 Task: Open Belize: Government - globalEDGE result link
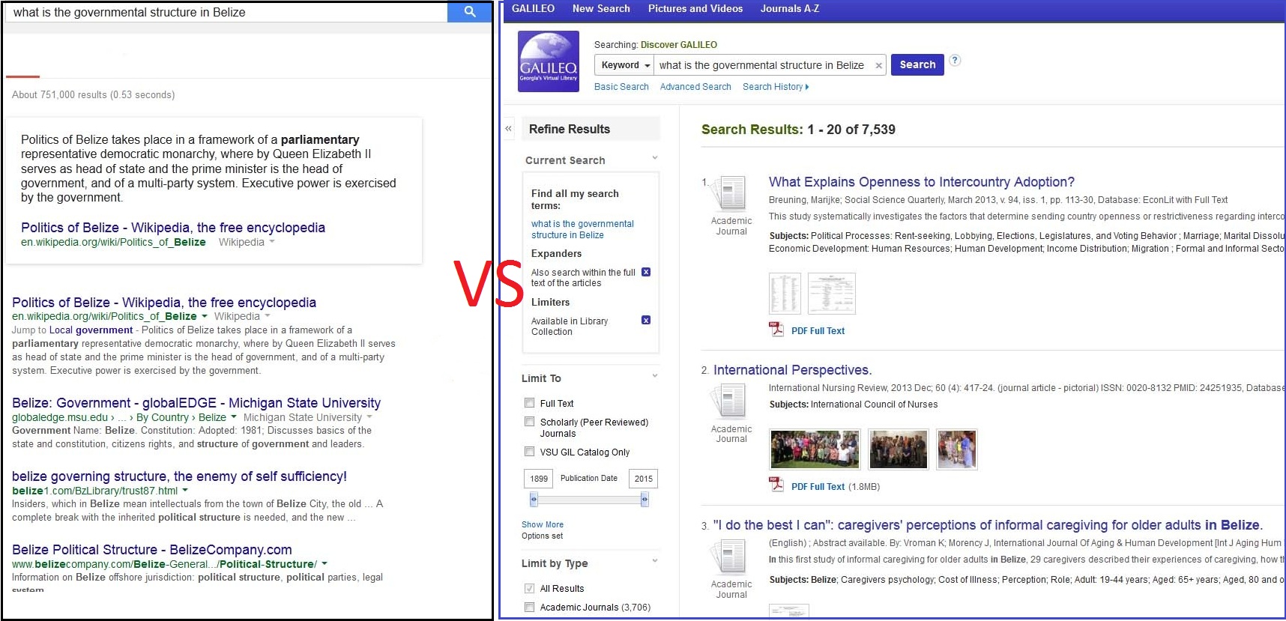coord(196,403)
